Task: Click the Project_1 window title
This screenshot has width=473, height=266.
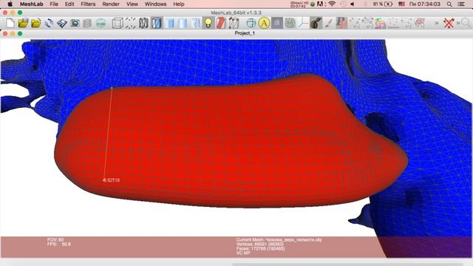Action: (x=245, y=33)
